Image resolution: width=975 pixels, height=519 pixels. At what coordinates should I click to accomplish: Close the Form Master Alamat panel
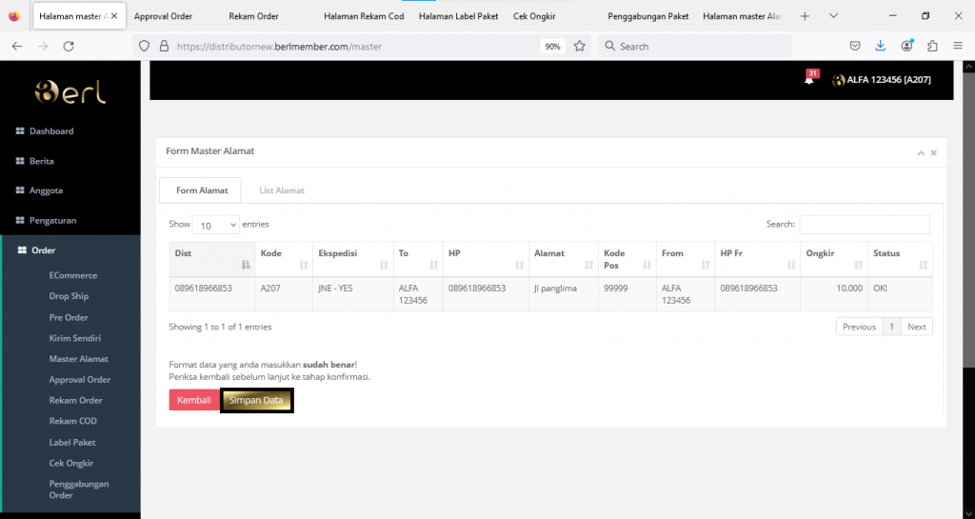(x=934, y=152)
